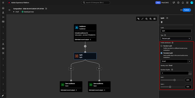Click help icon next to Publish
The height and width of the screenshot is (98, 195).
pos(181,10)
